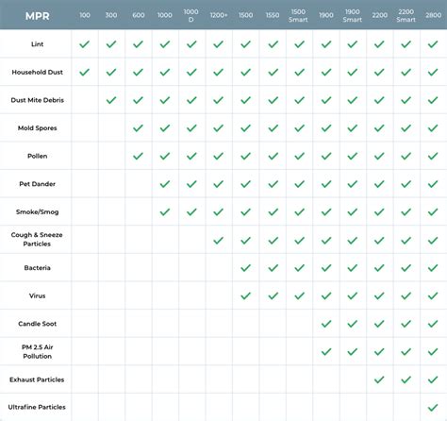The width and height of the screenshot is (447, 421).
Task: Click the PM 2.5 checkmark under 1900 Smart
Action: (353, 351)
